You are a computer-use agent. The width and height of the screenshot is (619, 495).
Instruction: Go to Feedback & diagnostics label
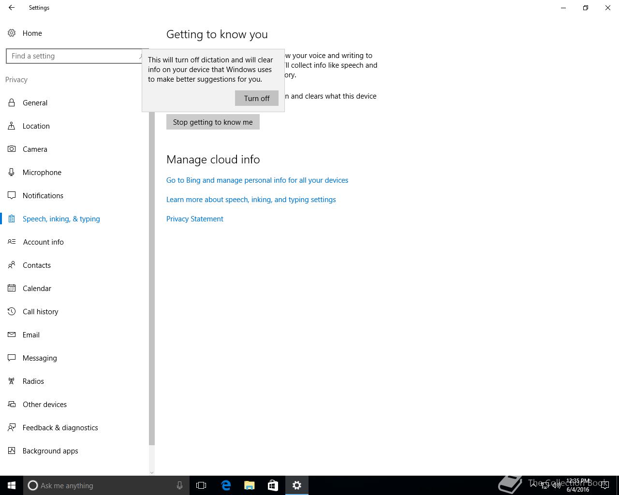pos(60,427)
